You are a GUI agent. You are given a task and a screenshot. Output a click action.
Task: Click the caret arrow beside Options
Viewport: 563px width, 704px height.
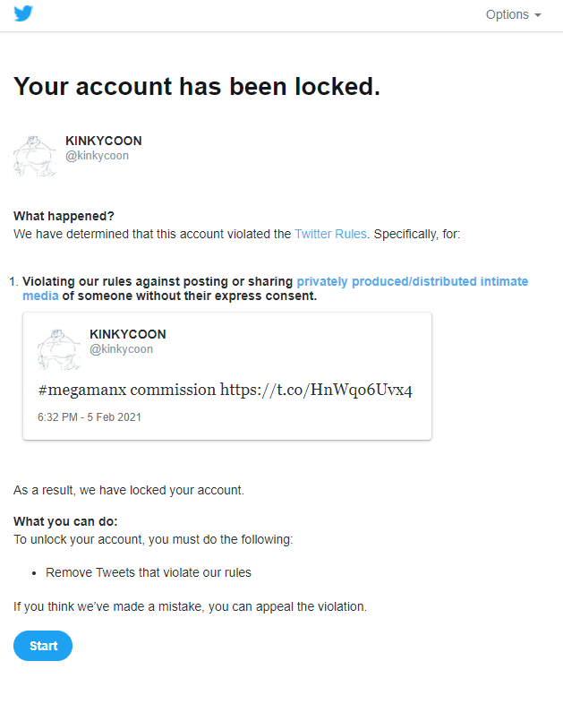538,15
